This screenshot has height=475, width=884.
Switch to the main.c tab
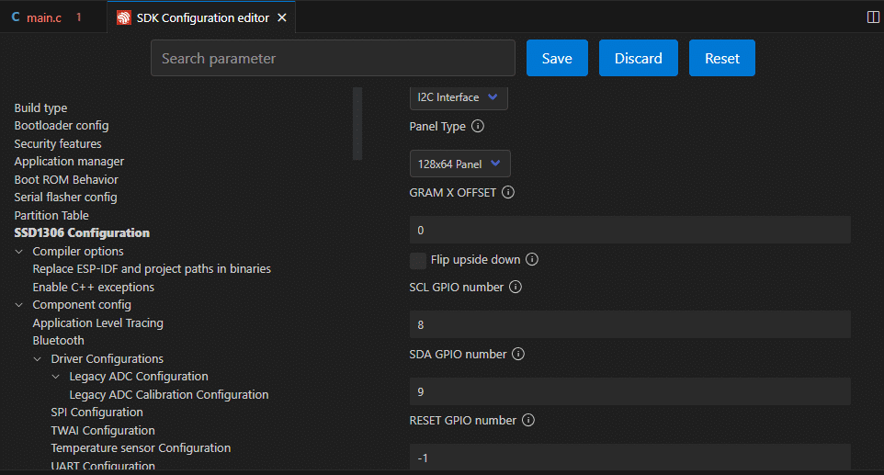53,17
